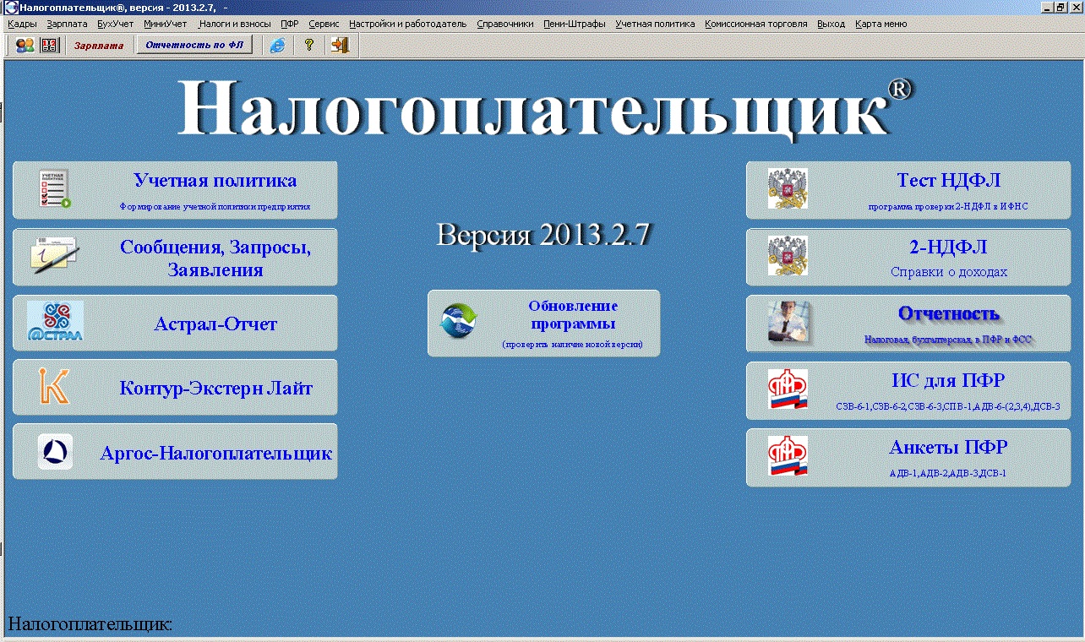Open the Справочники menu
The image size is (1085, 642).
[504, 24]
